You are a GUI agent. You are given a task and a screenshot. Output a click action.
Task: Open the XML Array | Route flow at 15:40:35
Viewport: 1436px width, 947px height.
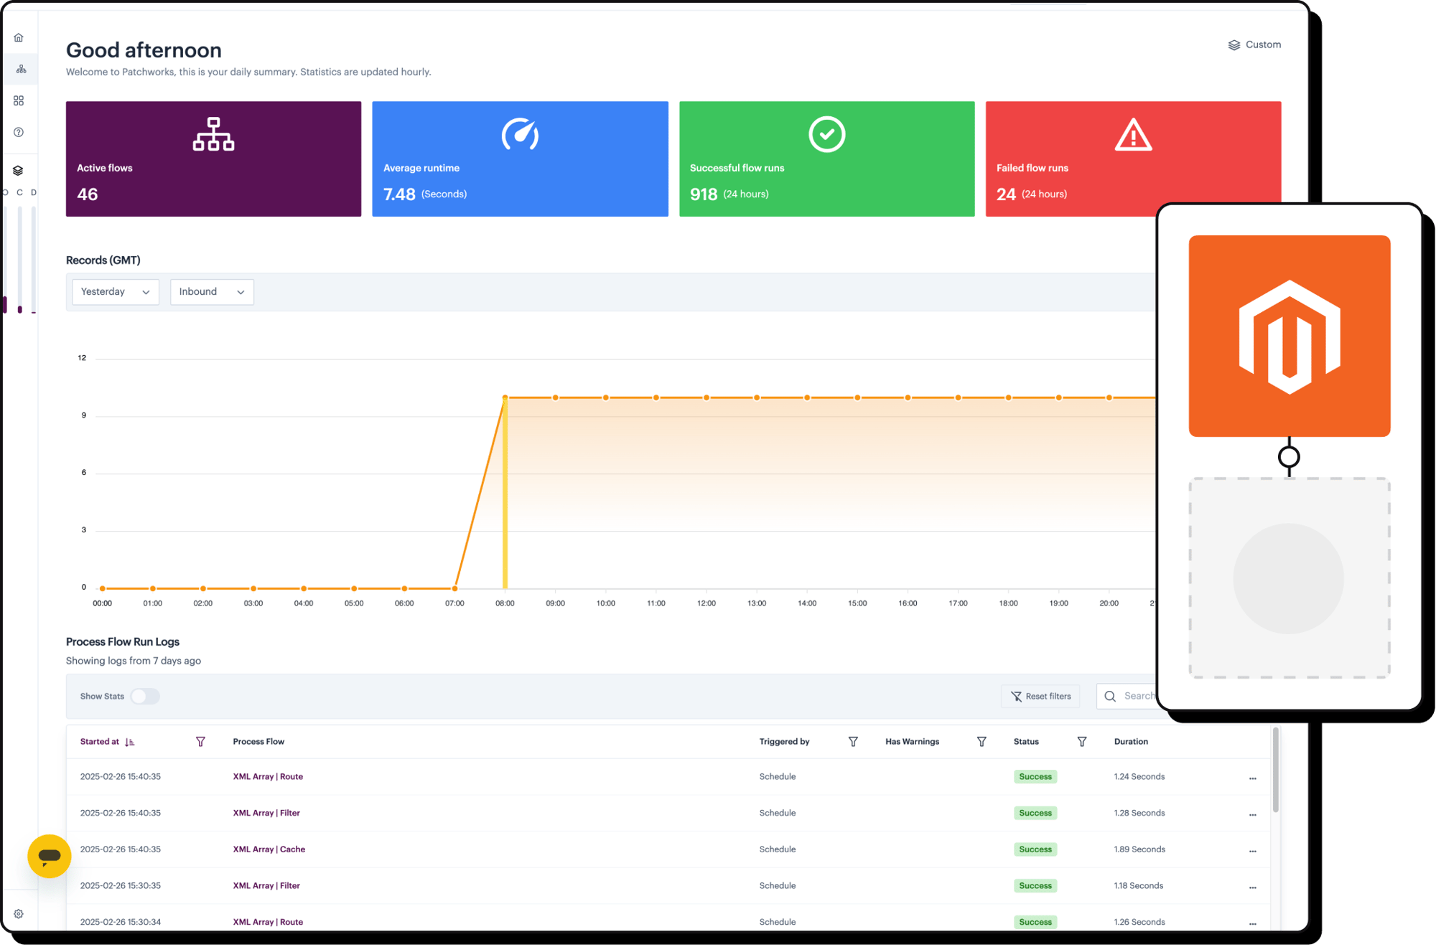click(268, 777)
